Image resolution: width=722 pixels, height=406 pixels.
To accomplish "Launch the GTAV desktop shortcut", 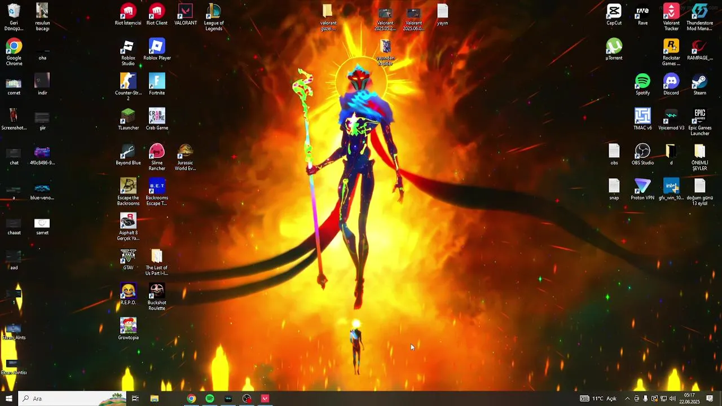I will click(128, 259).
